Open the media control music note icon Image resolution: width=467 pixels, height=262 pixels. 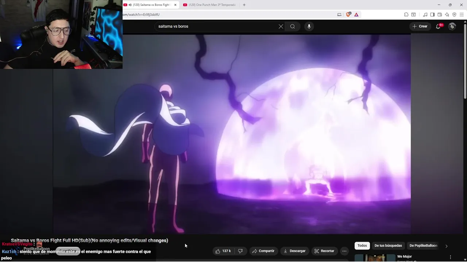[425, 15]
